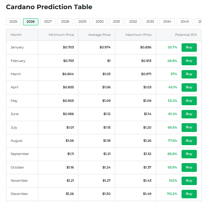The image size is (207, 202).
Task: Click the Maximum Price column header
Action: [138, 35]
